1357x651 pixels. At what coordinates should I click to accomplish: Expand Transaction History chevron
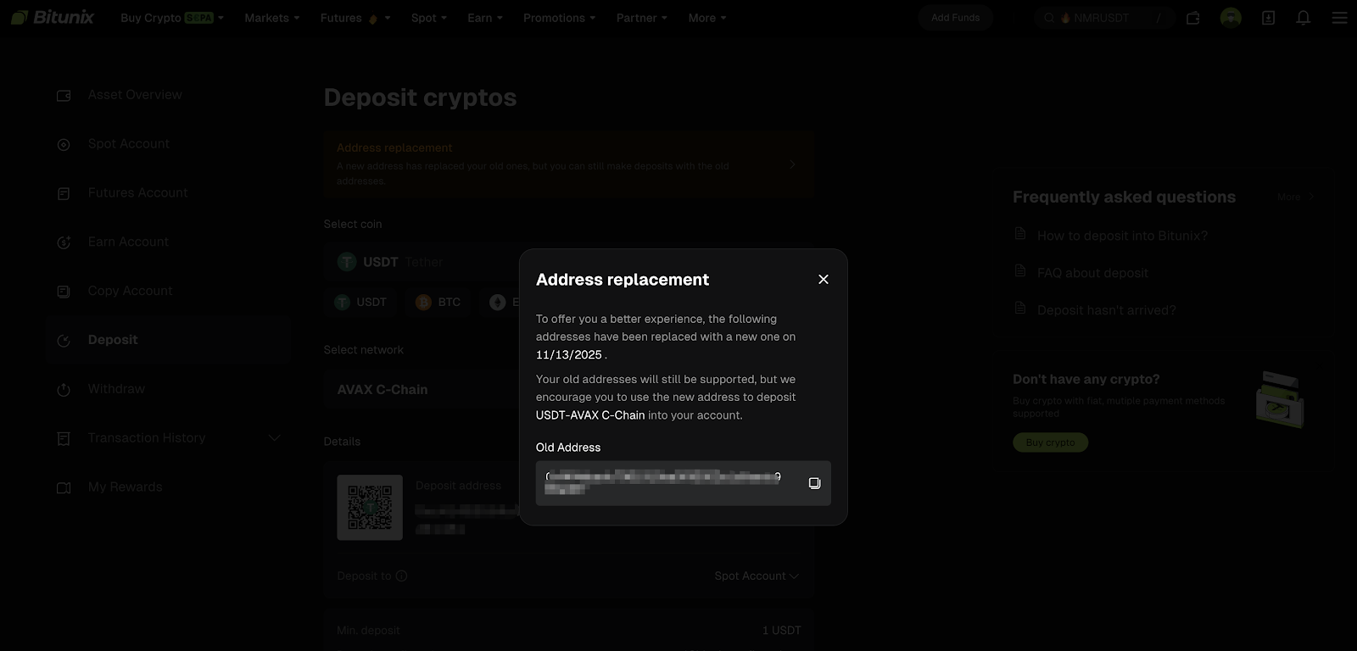click(274, 438)
